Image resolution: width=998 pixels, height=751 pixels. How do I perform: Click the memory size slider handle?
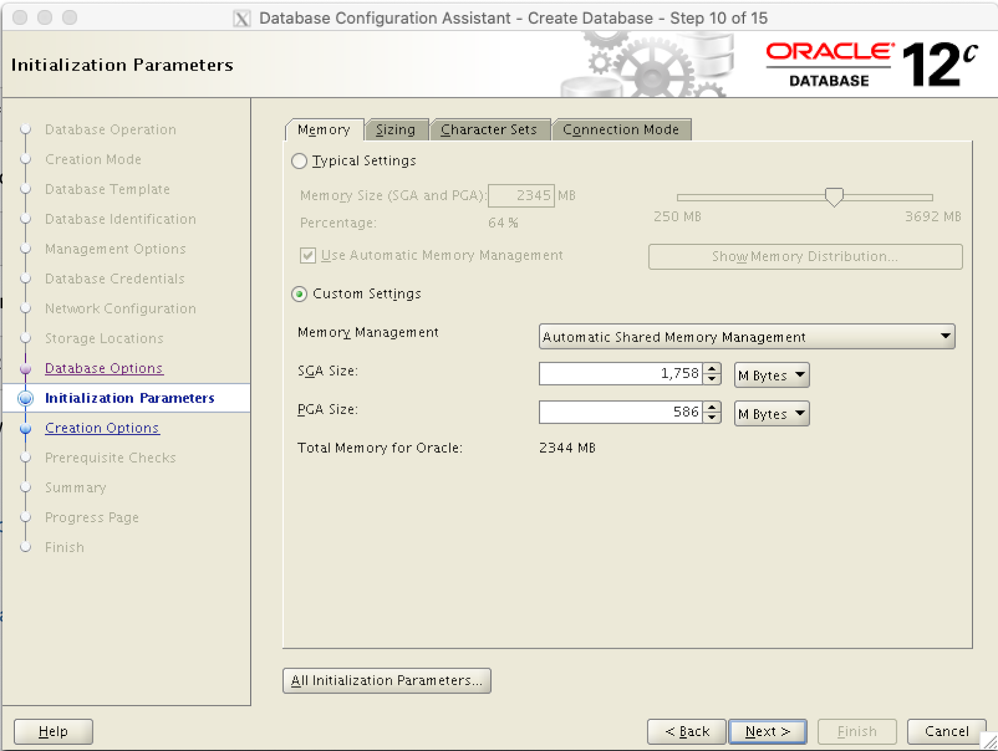[834, 197]
